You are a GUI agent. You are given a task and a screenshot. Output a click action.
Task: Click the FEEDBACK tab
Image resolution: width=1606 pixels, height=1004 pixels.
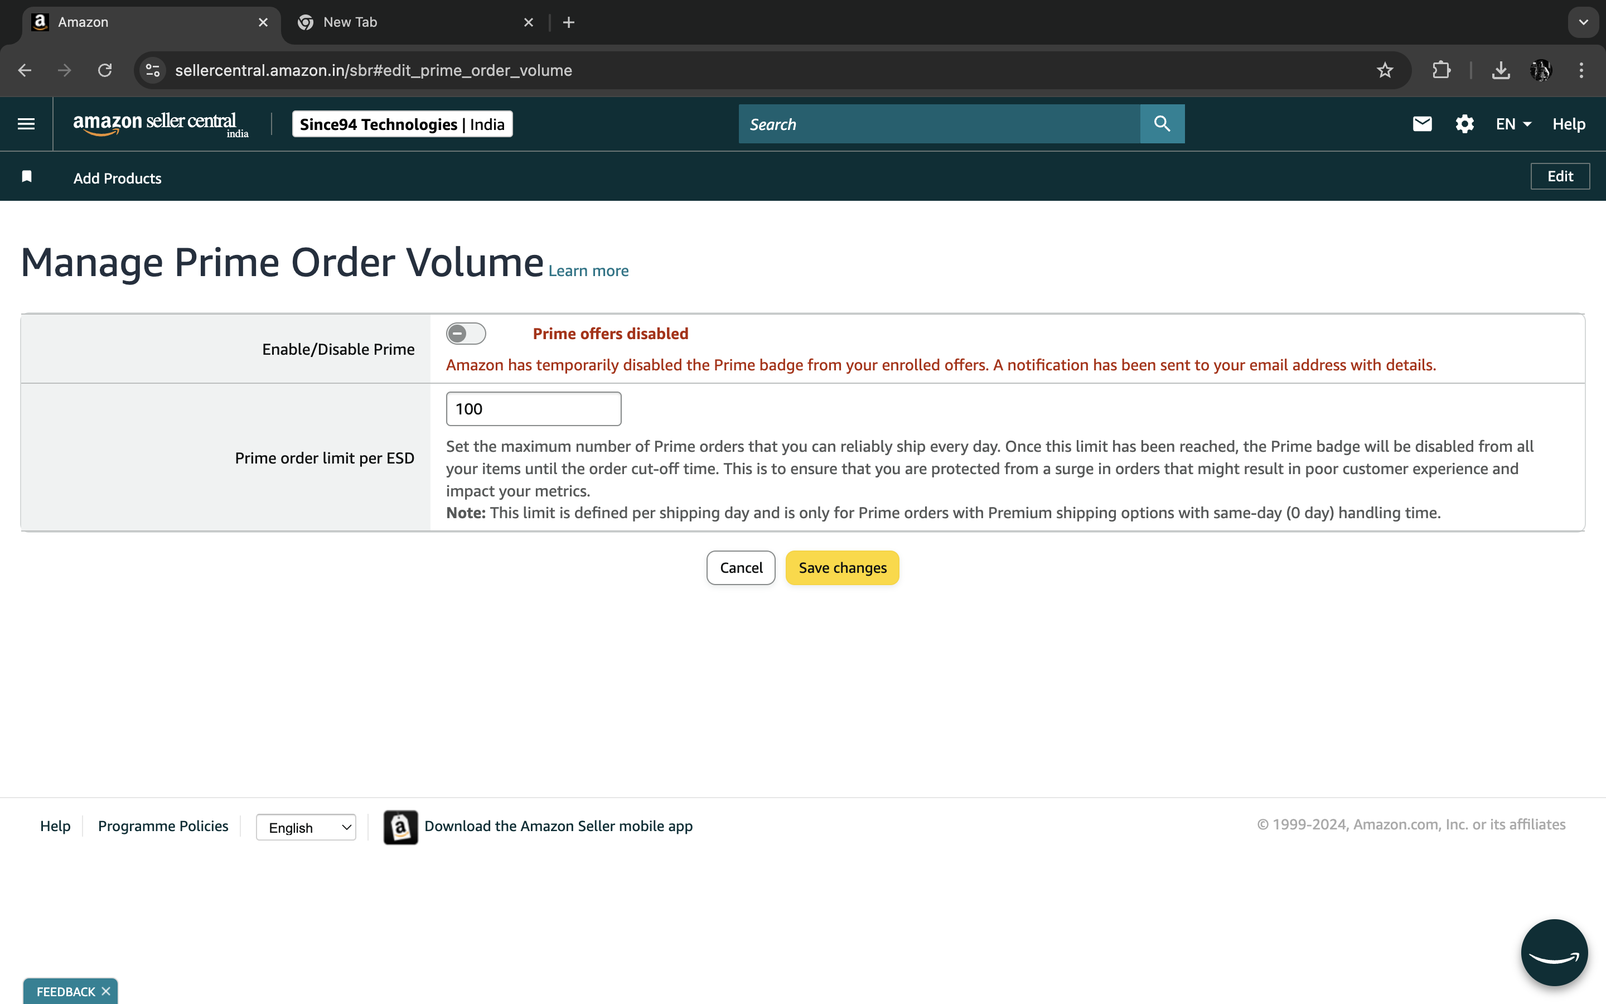tap(66, 991)
